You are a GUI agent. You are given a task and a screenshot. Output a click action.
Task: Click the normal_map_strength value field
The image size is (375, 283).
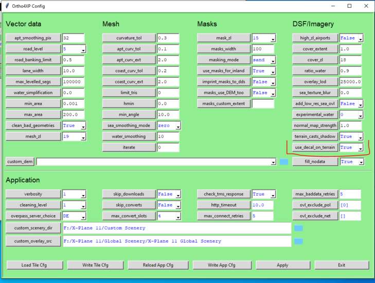click(350, 126)
